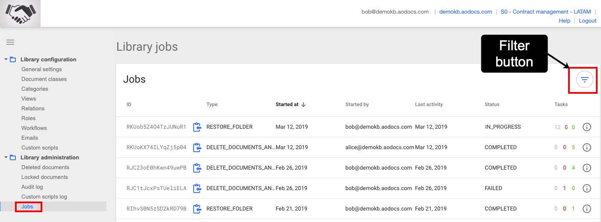Open Relations section

[33, 109]
